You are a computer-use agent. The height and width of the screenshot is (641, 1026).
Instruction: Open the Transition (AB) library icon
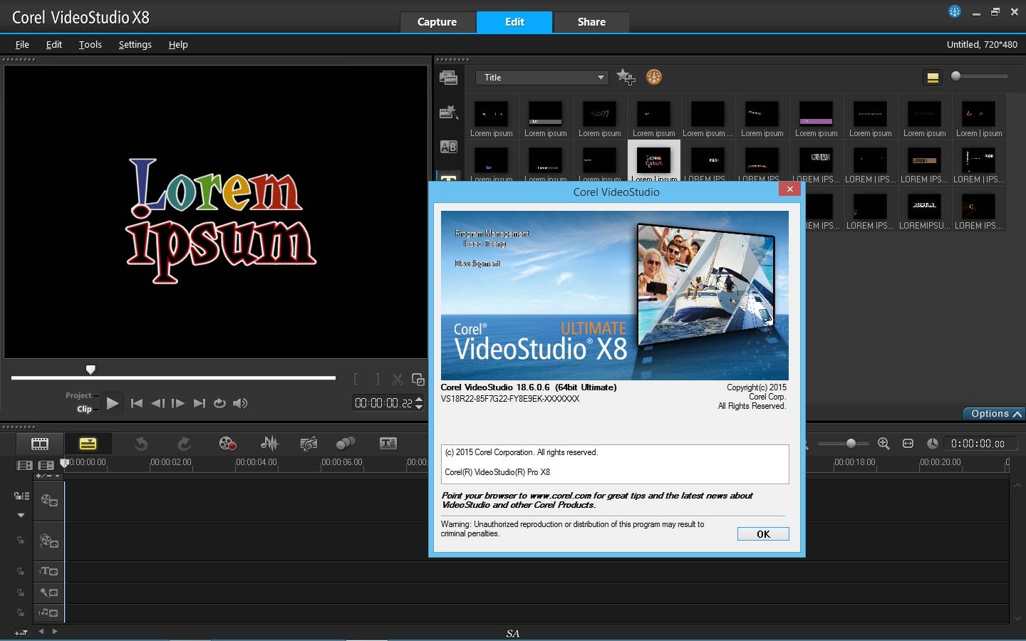click(448, 147)
